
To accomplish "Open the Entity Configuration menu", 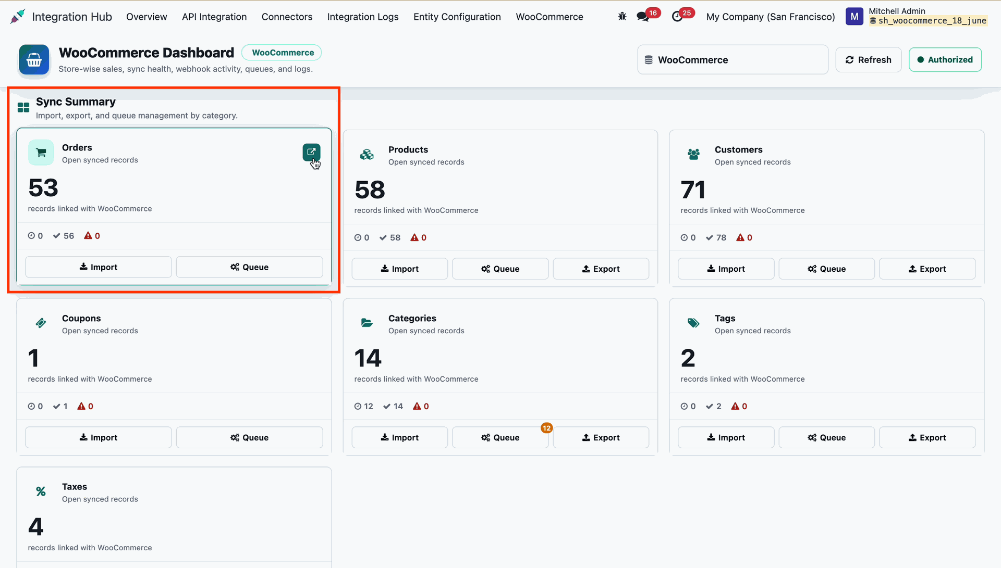I will point(457,17).
